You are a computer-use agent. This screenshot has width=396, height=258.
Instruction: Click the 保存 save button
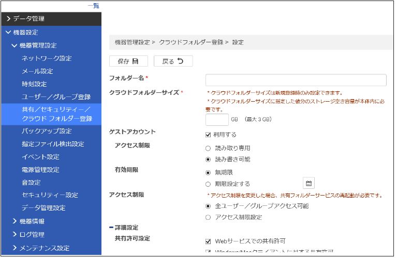[x=128, y=61]
